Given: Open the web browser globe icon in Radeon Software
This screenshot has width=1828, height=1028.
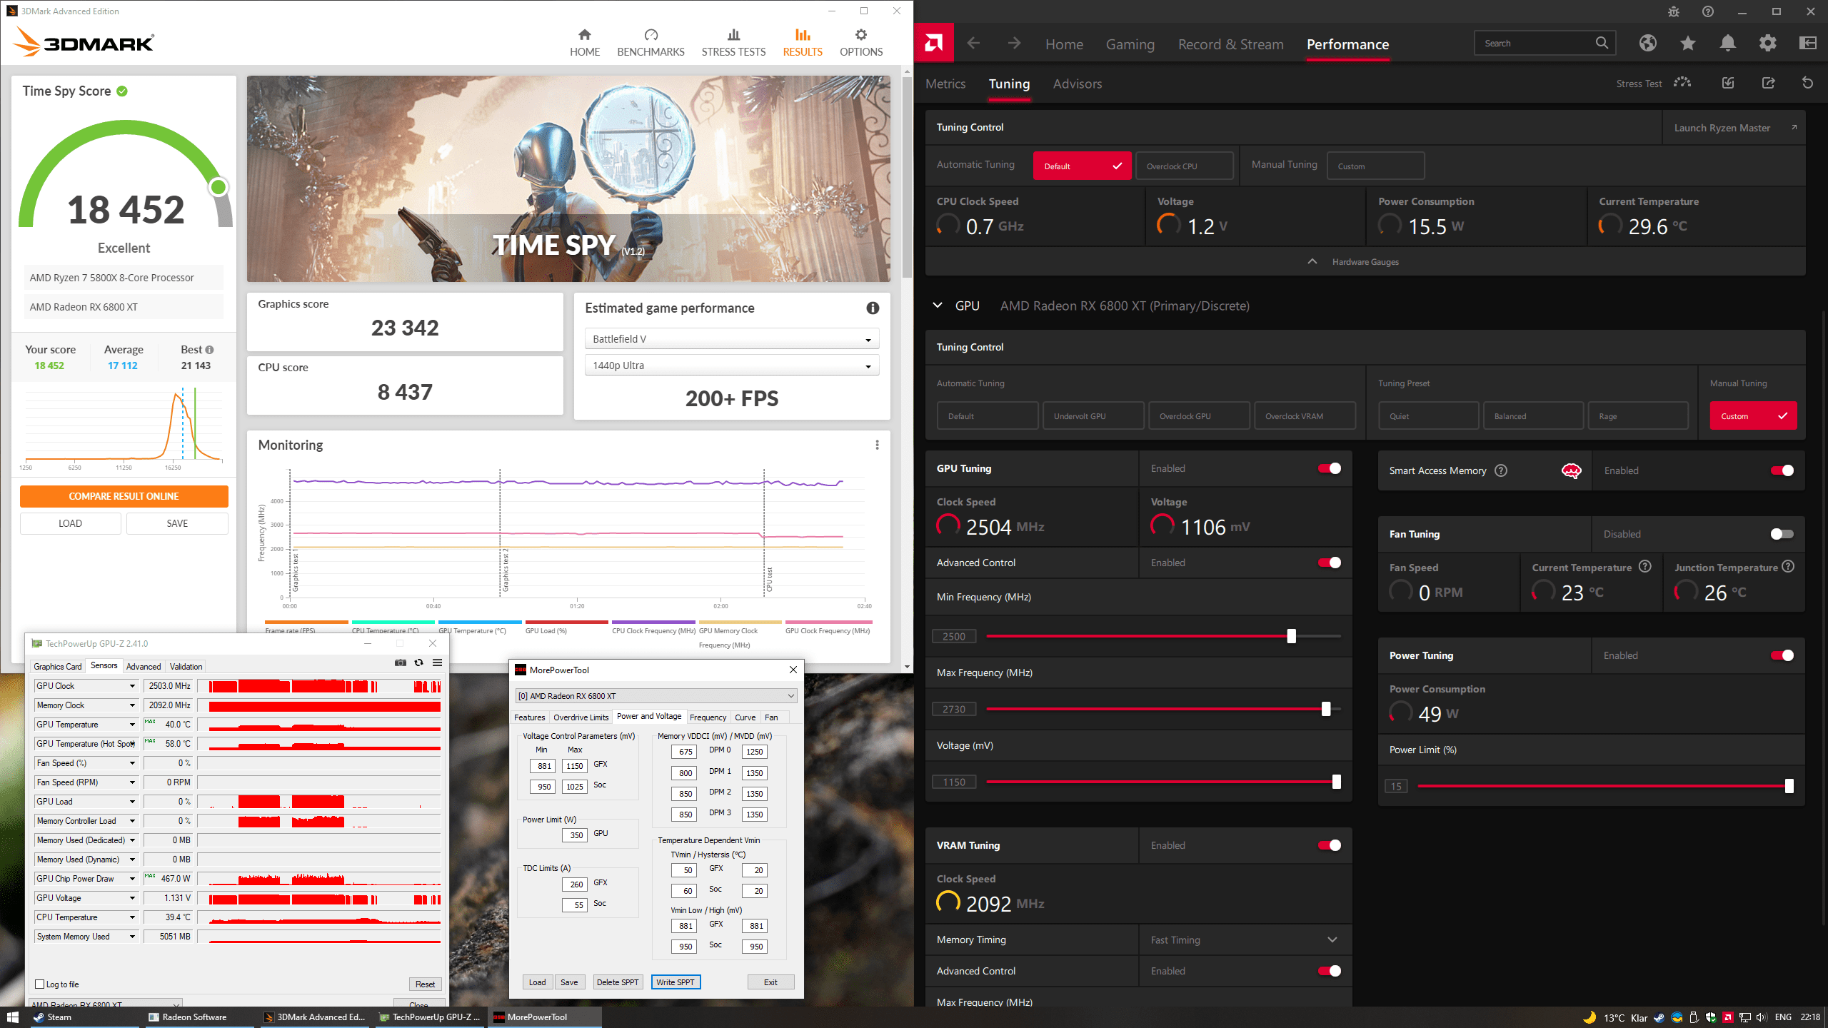Looking at the screenshot, I should tap(1647, 44).
